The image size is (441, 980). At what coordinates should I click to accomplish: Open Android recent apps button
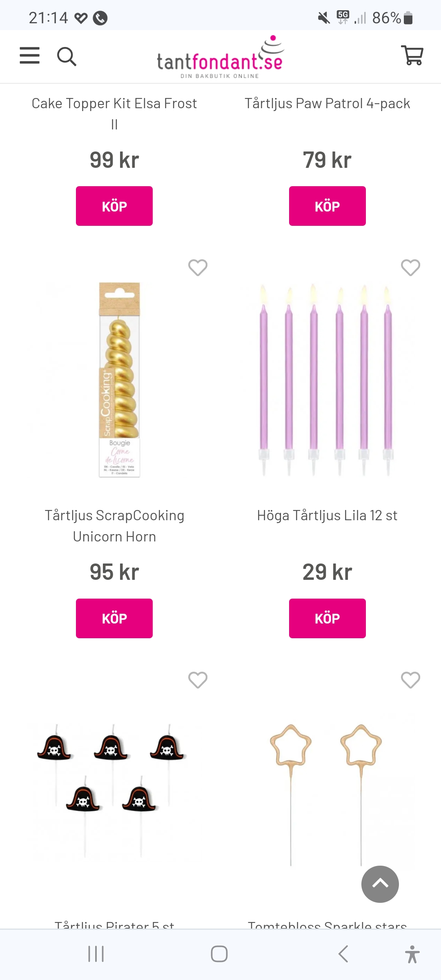tap(96, 954)
